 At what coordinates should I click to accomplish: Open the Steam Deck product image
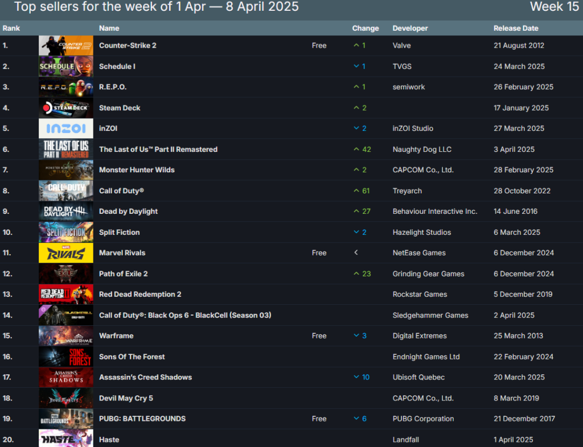coord(66,107)
